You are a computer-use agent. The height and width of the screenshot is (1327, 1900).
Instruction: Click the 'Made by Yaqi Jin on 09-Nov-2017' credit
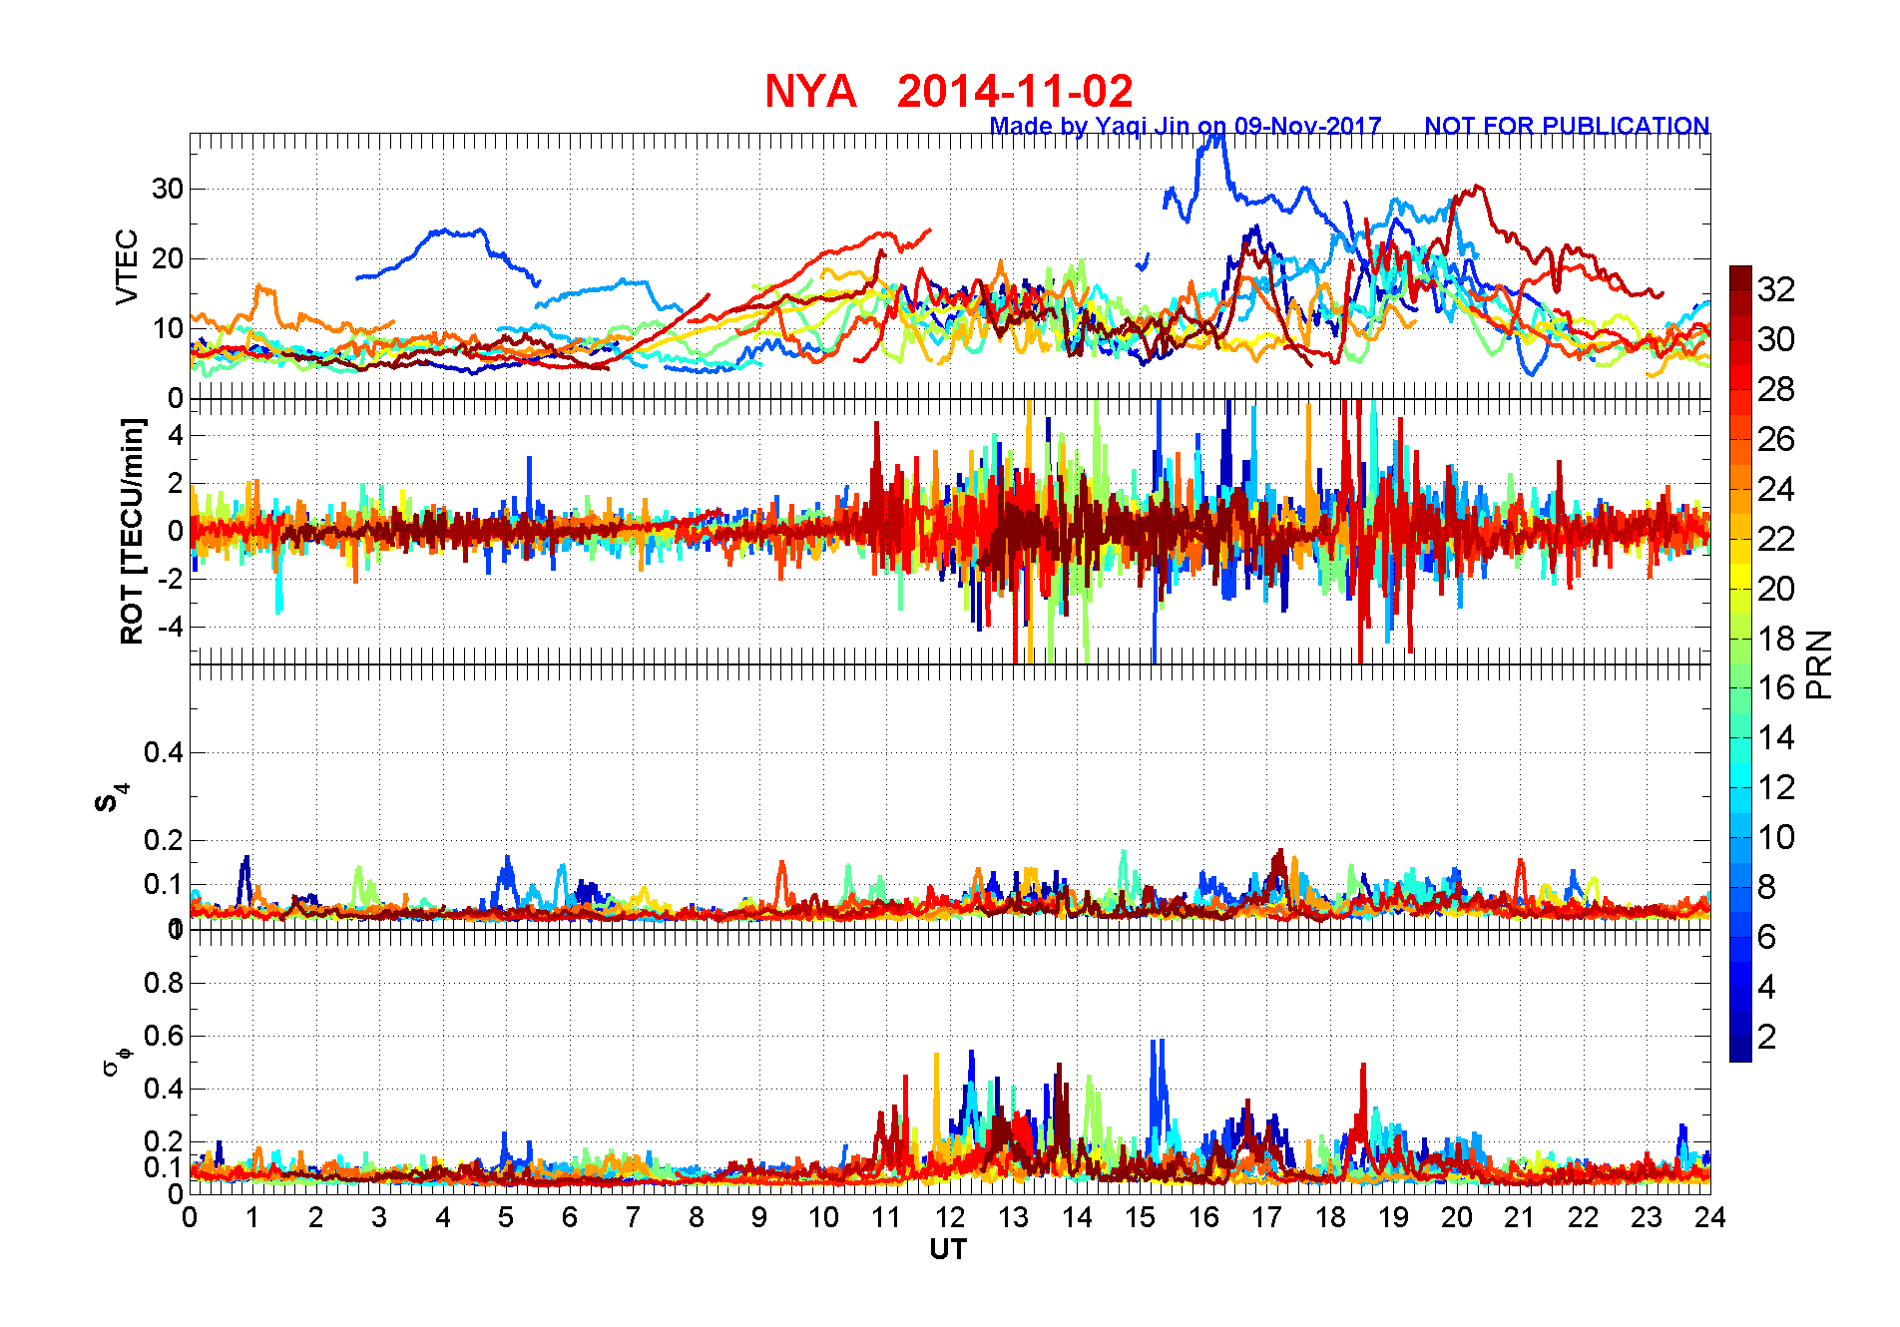[x=1186, y=126]
